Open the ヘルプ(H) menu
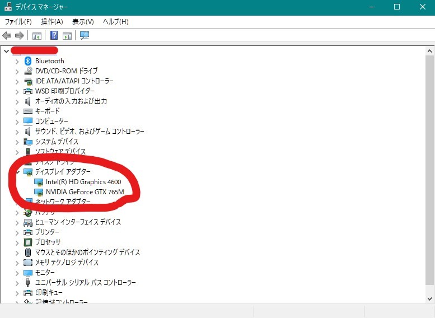This screenshot has width=435, height=318. [116, 22]
